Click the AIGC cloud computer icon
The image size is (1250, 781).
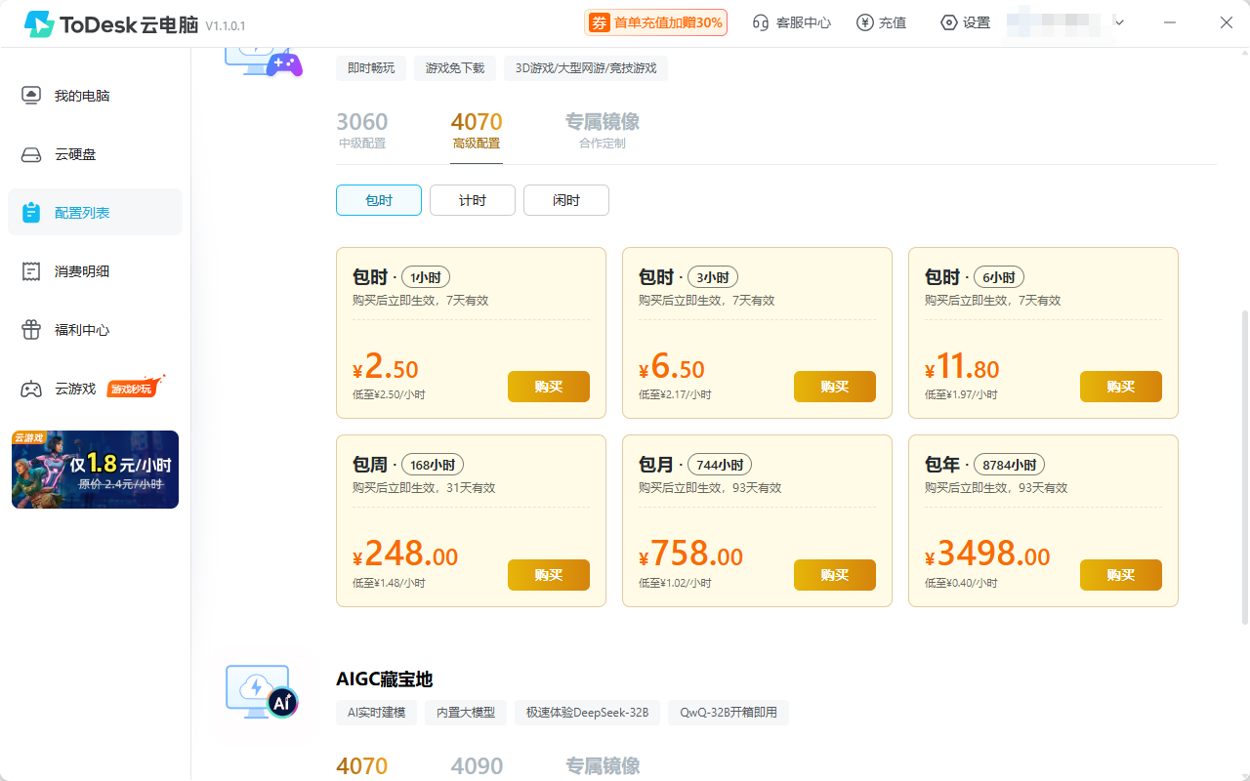point(262,691)
